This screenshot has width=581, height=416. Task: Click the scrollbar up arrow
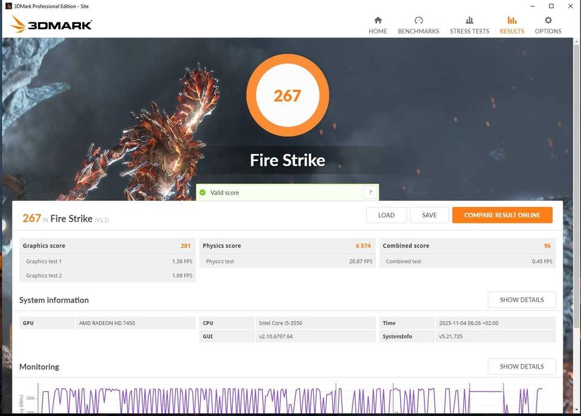[577, 40]
